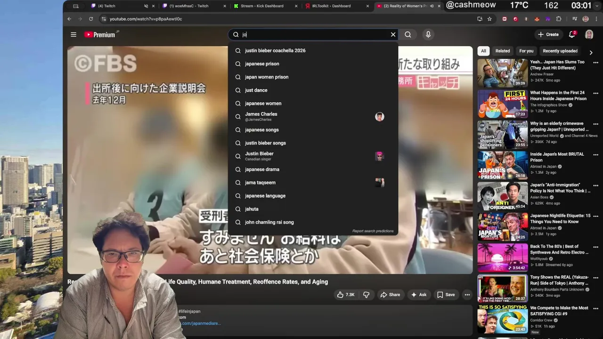The image size is (603, 339).
Task: Share the video
Action: click(390, 295)
